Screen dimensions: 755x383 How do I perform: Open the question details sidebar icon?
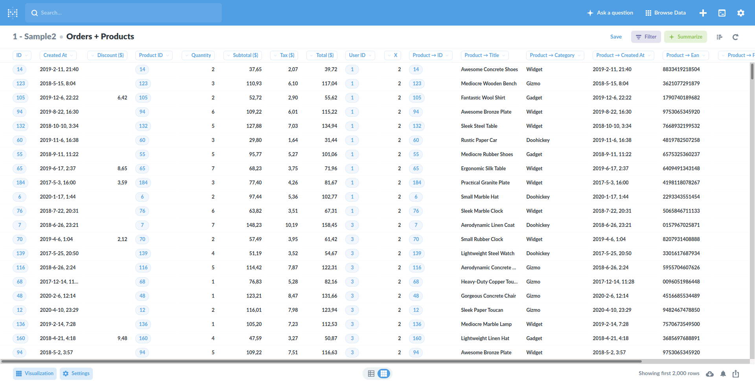pyautogui.click(x=719, y=37)
